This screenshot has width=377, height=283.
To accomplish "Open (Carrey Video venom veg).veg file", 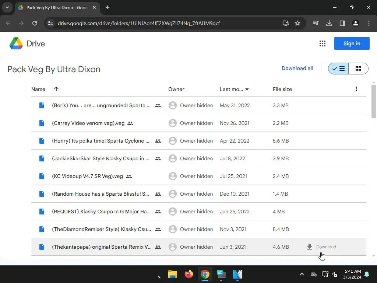I will coord(88,123).
